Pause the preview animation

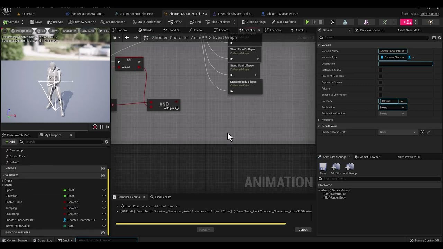[x=101, y=127]
